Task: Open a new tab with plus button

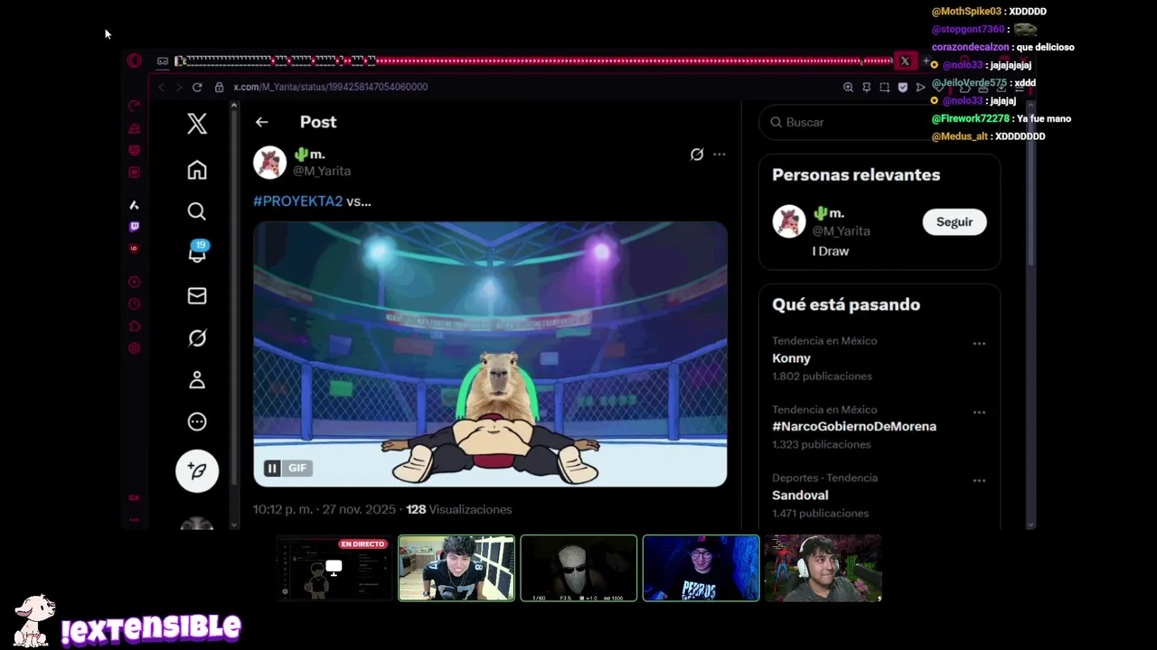Action: (925, 61)
